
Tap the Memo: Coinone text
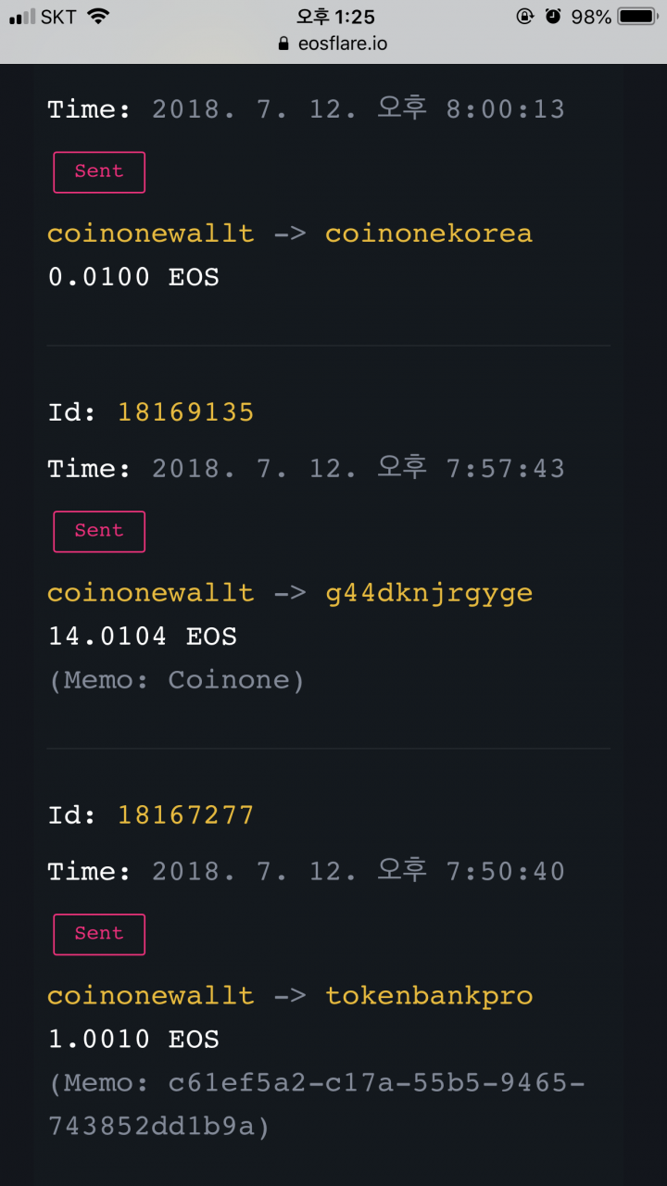tap(176, 681)
